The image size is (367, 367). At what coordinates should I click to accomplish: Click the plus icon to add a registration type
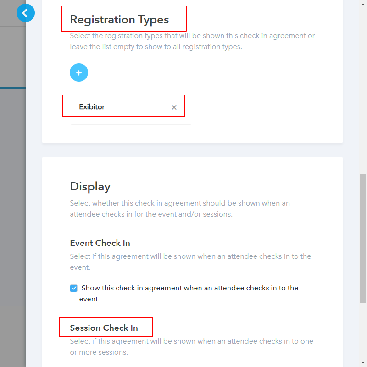tap(79, 72)
